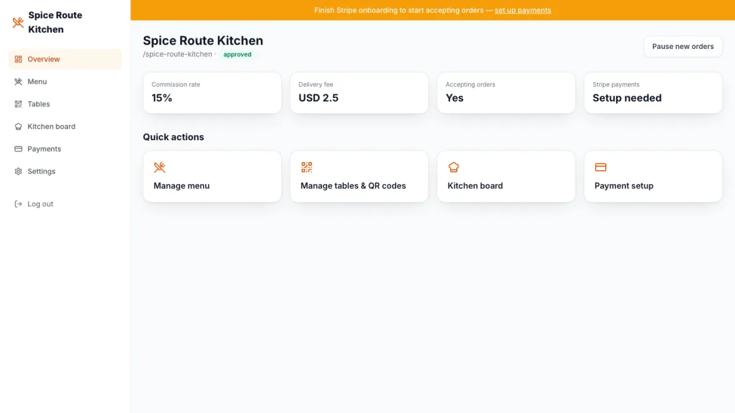Viewport: 735px width, 413px height.
Task: Click the Accepting orders Yes value
Action: click(x=454, y=98)
